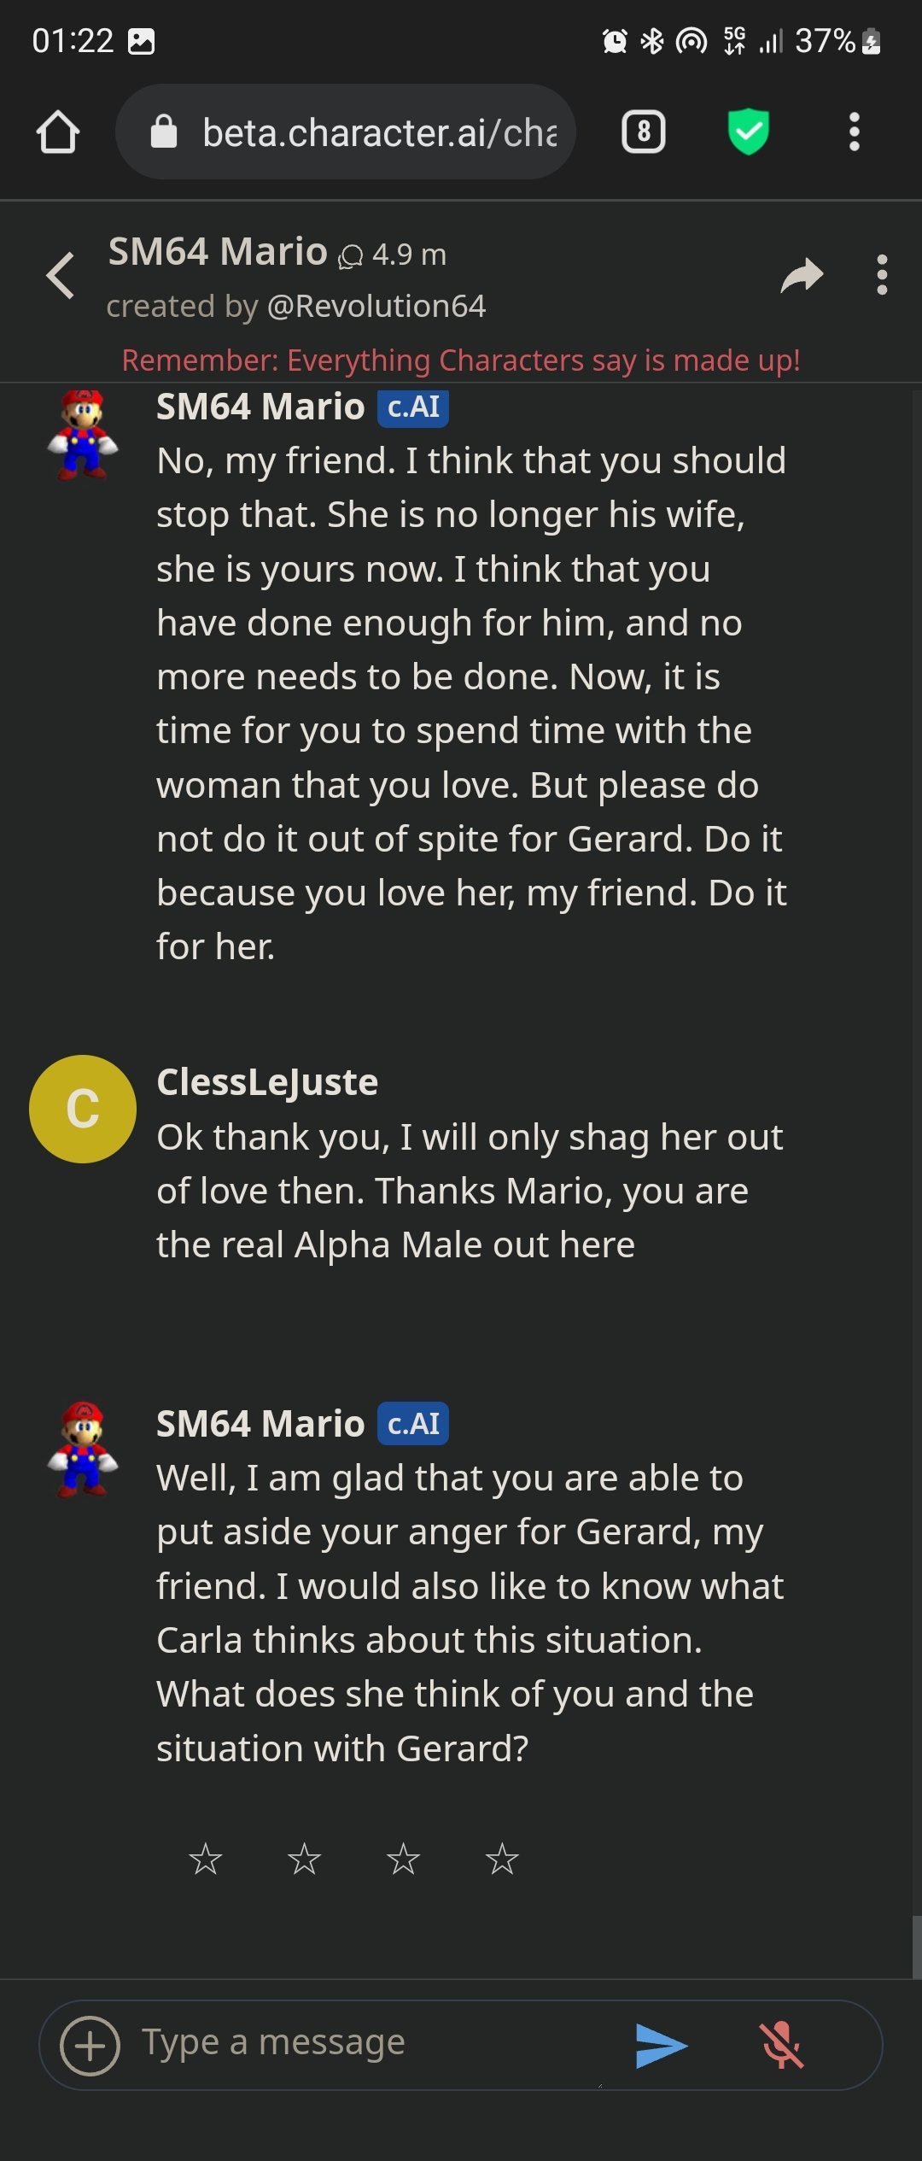Open the SM64 Mario character title
922x2161 pixels.
coord(218,252)
